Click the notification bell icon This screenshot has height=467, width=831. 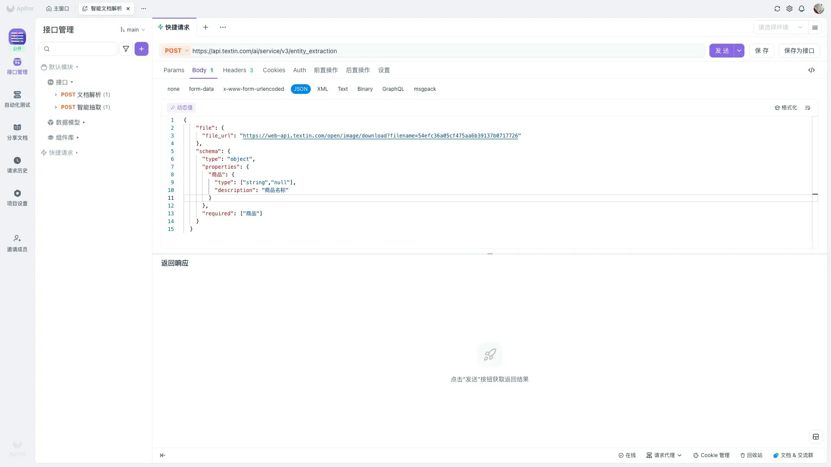(802, 9)
